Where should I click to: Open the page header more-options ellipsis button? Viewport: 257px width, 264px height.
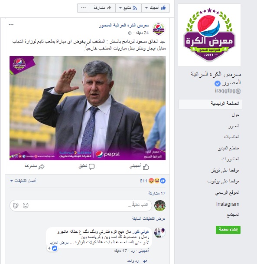tap(84, 8)
